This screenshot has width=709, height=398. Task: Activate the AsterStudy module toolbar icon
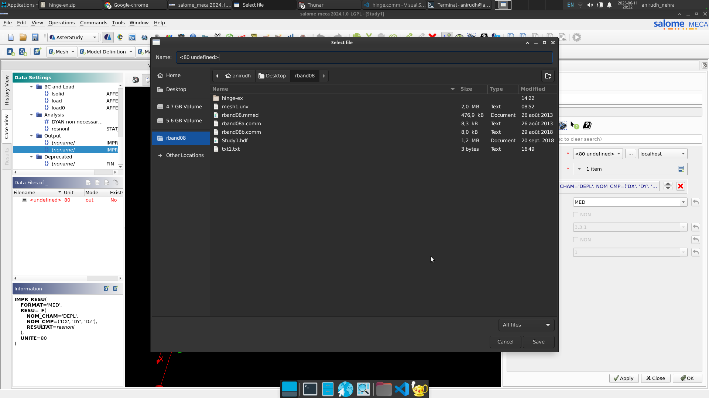pyautogui.click(x=107, y=37)
